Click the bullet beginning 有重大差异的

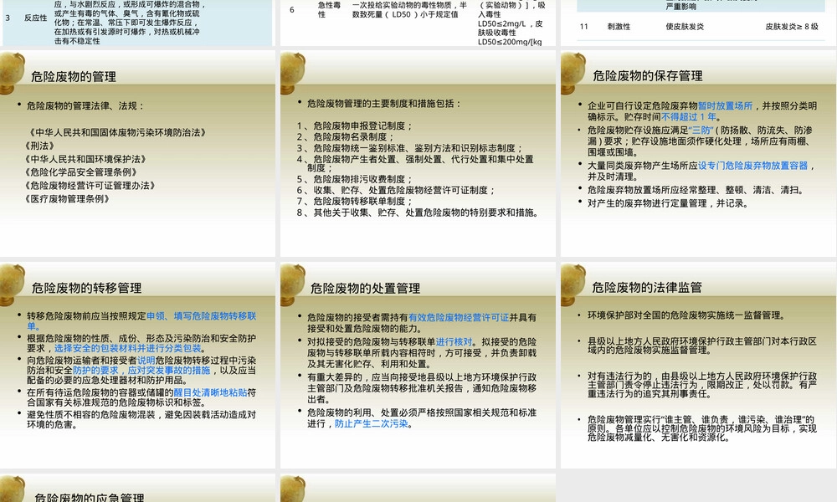pos(422,388)
